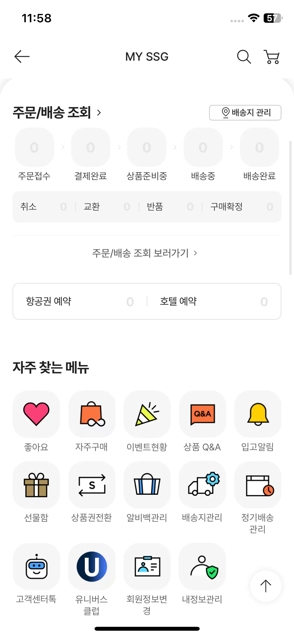
Task: Expand the 주문/배송 조회 header chevron
Action: [x=99, y=113]
